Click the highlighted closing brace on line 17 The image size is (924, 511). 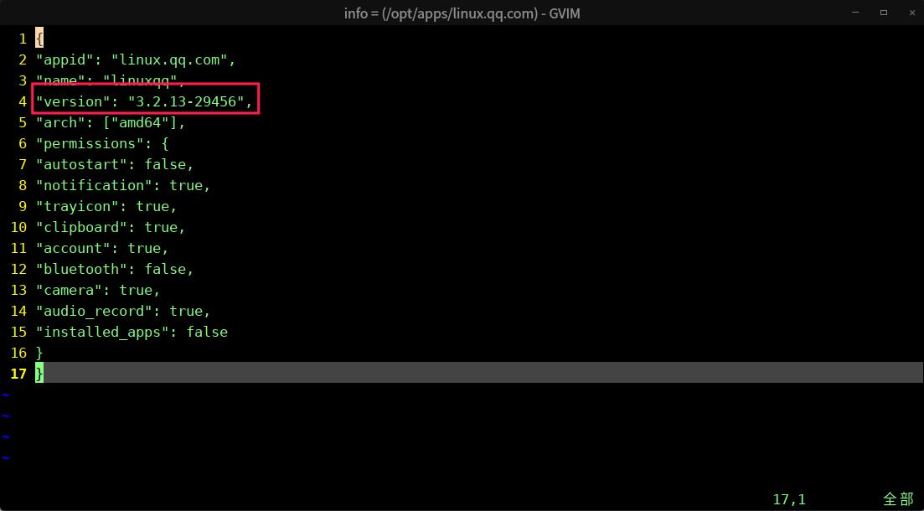click(x=39, y=374)
